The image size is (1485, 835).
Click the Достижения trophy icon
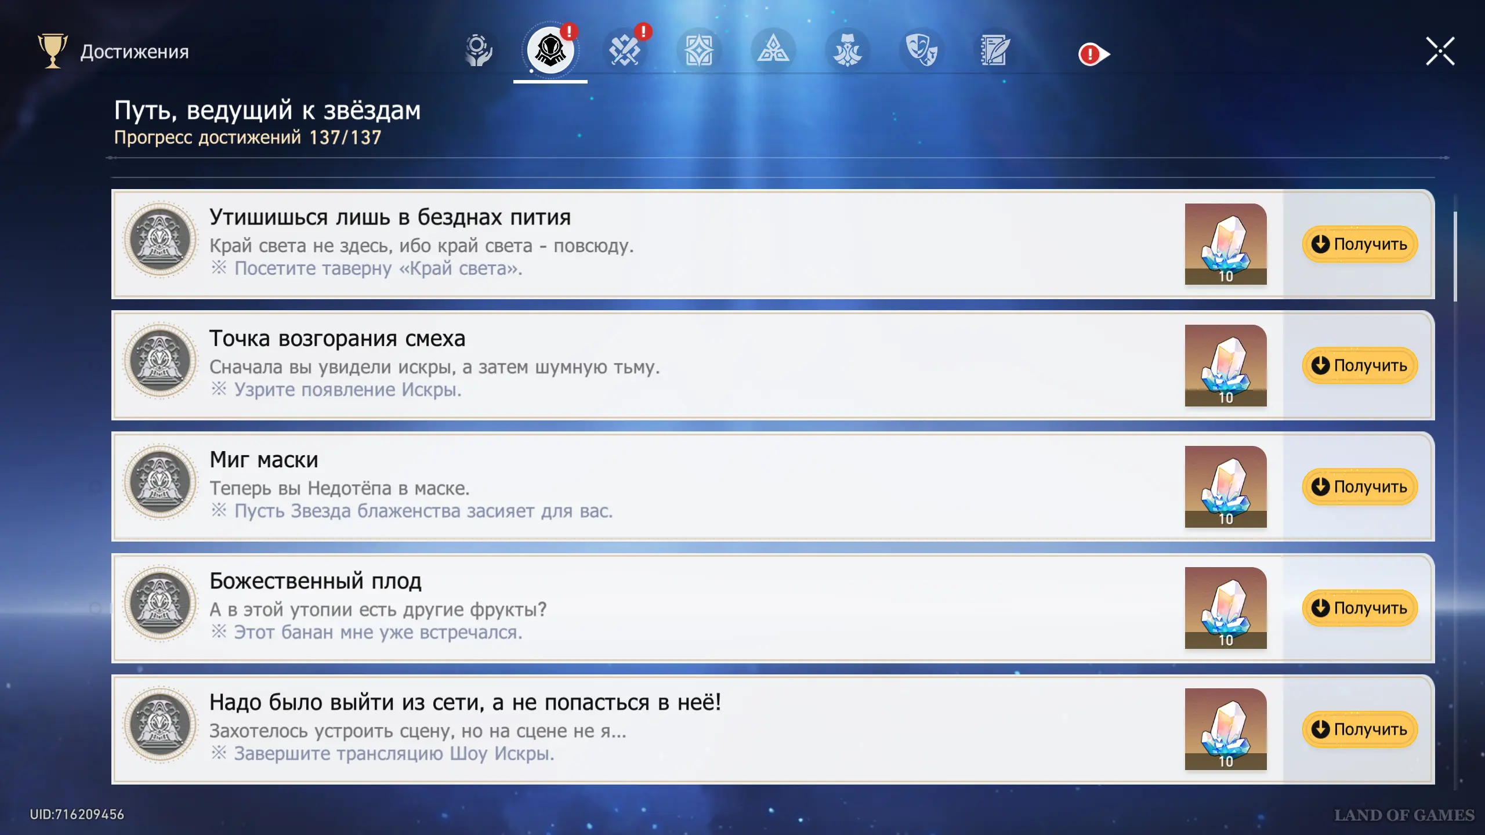52,51
